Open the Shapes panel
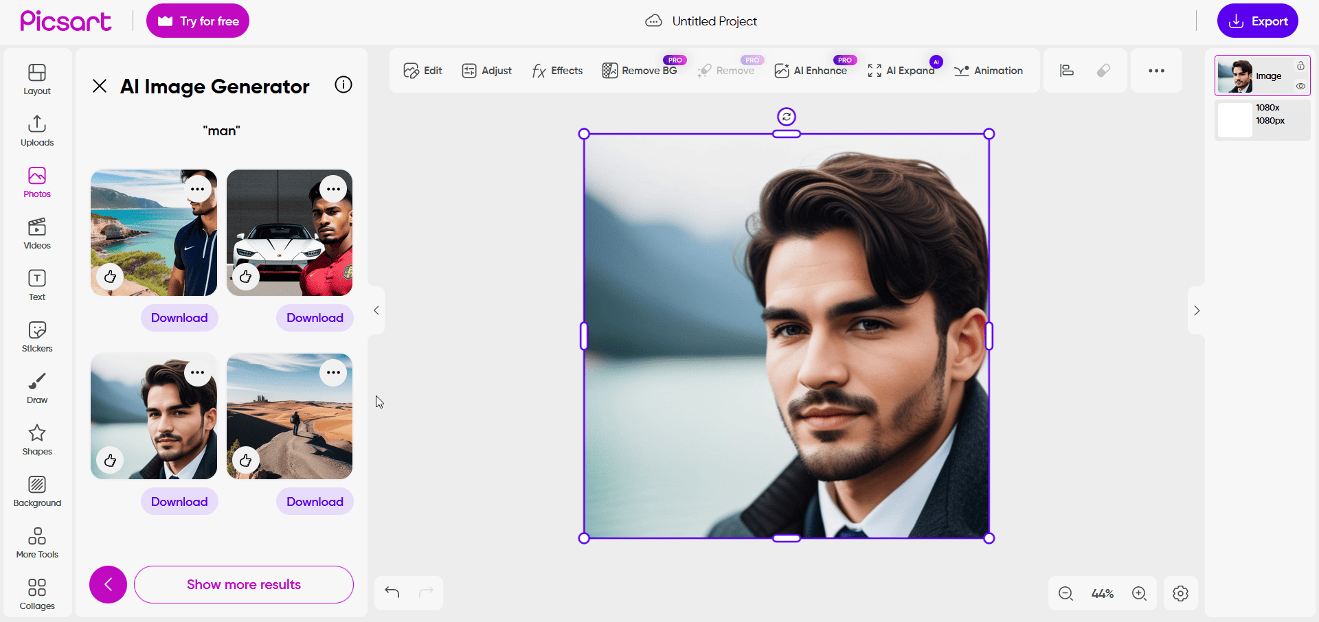The width and height of the screenshot is (1319, 622). 36,438
